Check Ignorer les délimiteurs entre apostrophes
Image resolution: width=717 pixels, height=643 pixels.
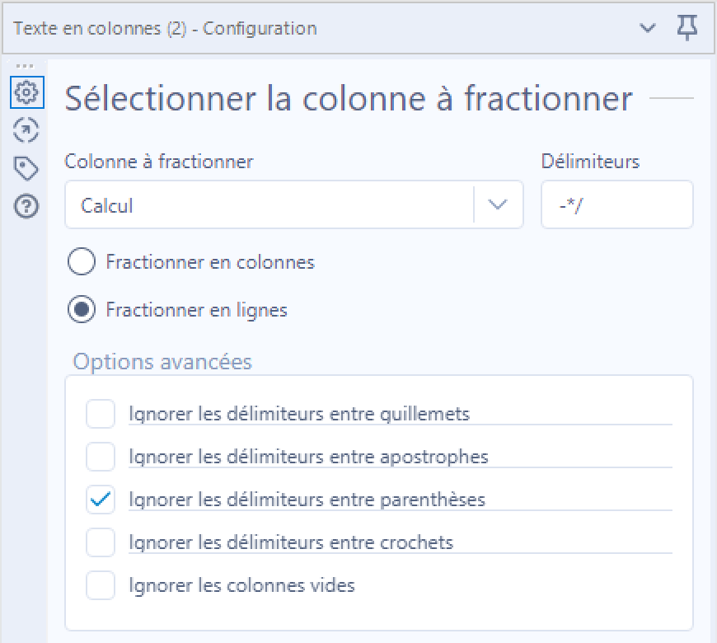point(101,457)
